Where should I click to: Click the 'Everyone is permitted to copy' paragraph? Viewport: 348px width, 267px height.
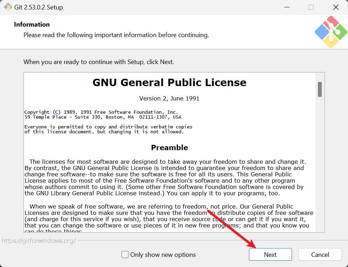(x=108, y=129)
